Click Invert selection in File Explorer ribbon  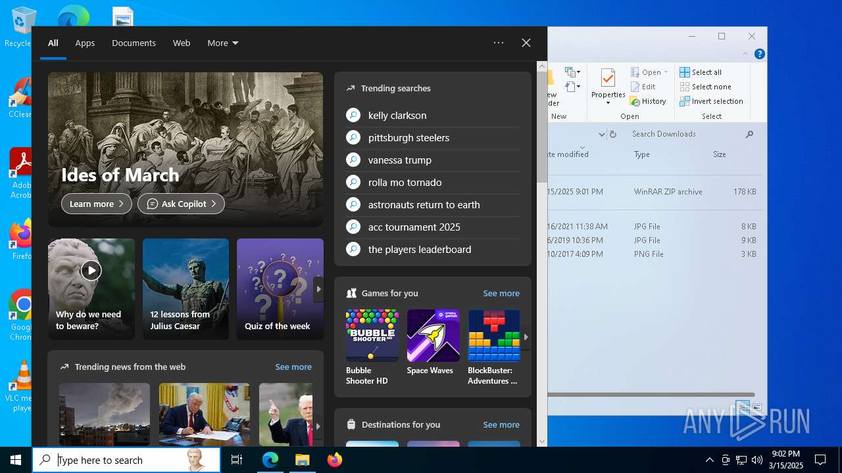(711, 101)
